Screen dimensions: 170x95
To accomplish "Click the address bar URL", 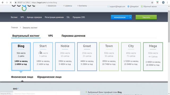I will (x=44, y=2).
